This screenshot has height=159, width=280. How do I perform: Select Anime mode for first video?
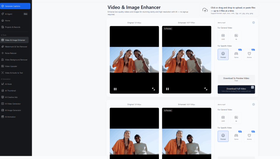(249, 54)
